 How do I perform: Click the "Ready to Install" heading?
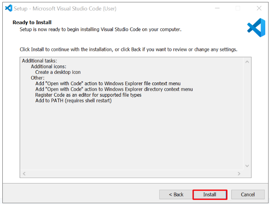[x=32, y=22]
